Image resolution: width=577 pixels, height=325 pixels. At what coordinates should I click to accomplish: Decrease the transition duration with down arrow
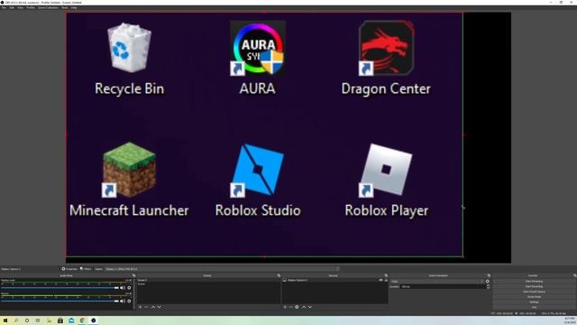[488, 288]
